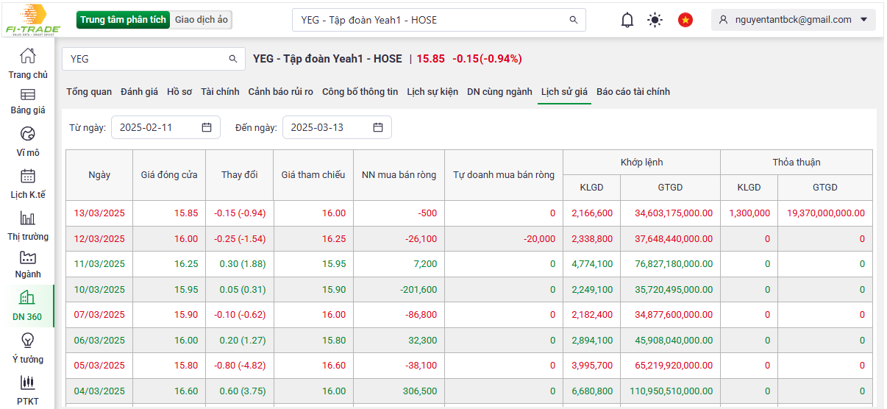Open Thị trường market icon

tap(27, 218)
